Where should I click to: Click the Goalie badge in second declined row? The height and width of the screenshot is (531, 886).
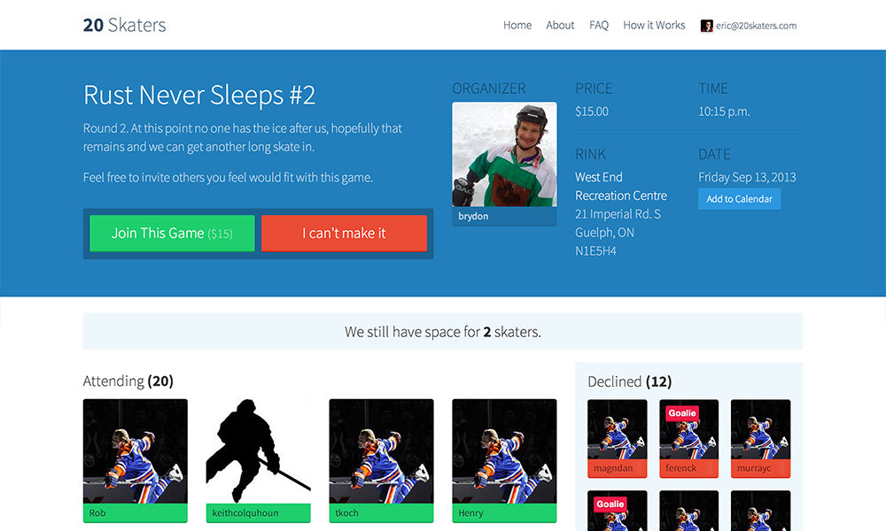[610, 504]
